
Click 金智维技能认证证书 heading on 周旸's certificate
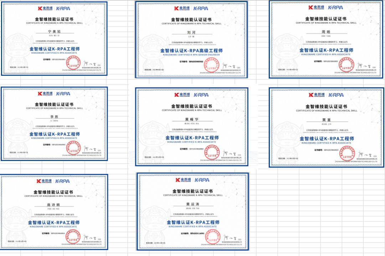(326, 19)
